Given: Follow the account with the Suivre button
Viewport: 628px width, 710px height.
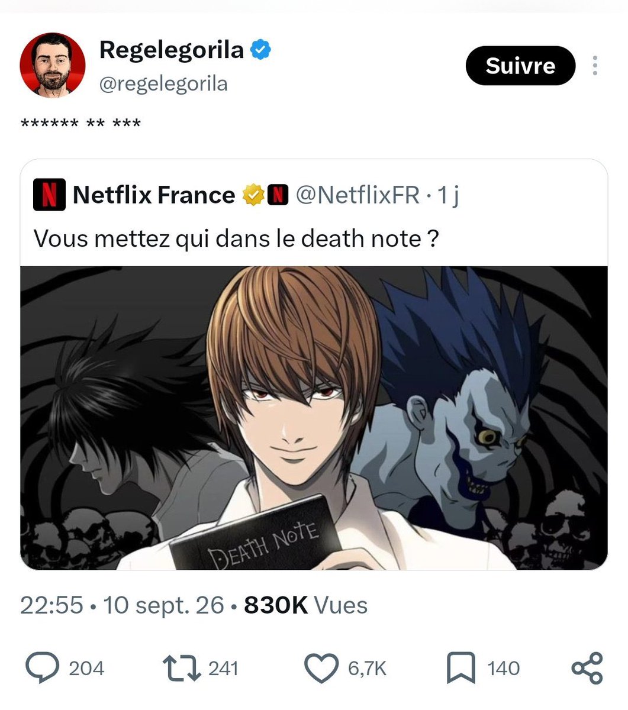Looking at the screenshot, I should pyautogui.click(x=520, y=66).
